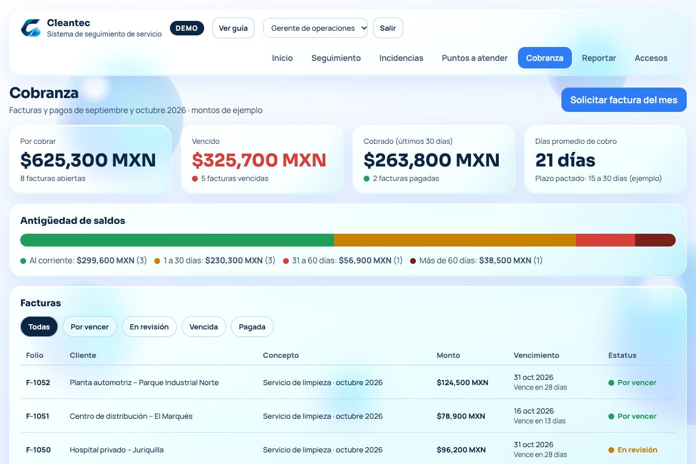The height and width of the screenshot is (464, 696).
Task: Click the Por vencer status of F-1051
Action: click(632, 416)
